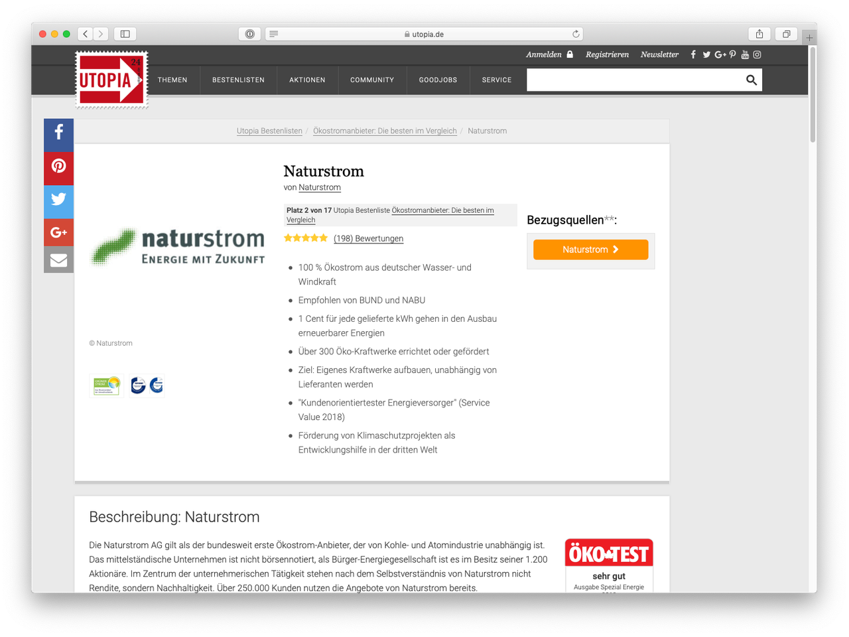Screen dimensions: 849x637
Task: Tweet via blue sidebar Twitter button
Action: [58, 202]
